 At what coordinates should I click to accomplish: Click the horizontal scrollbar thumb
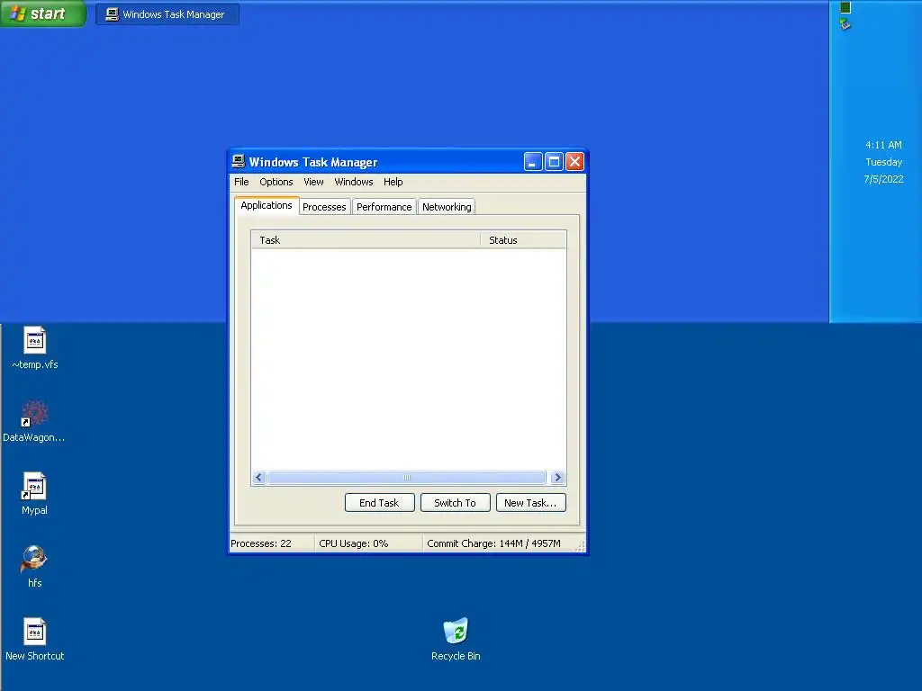click(x=406, y=477)
